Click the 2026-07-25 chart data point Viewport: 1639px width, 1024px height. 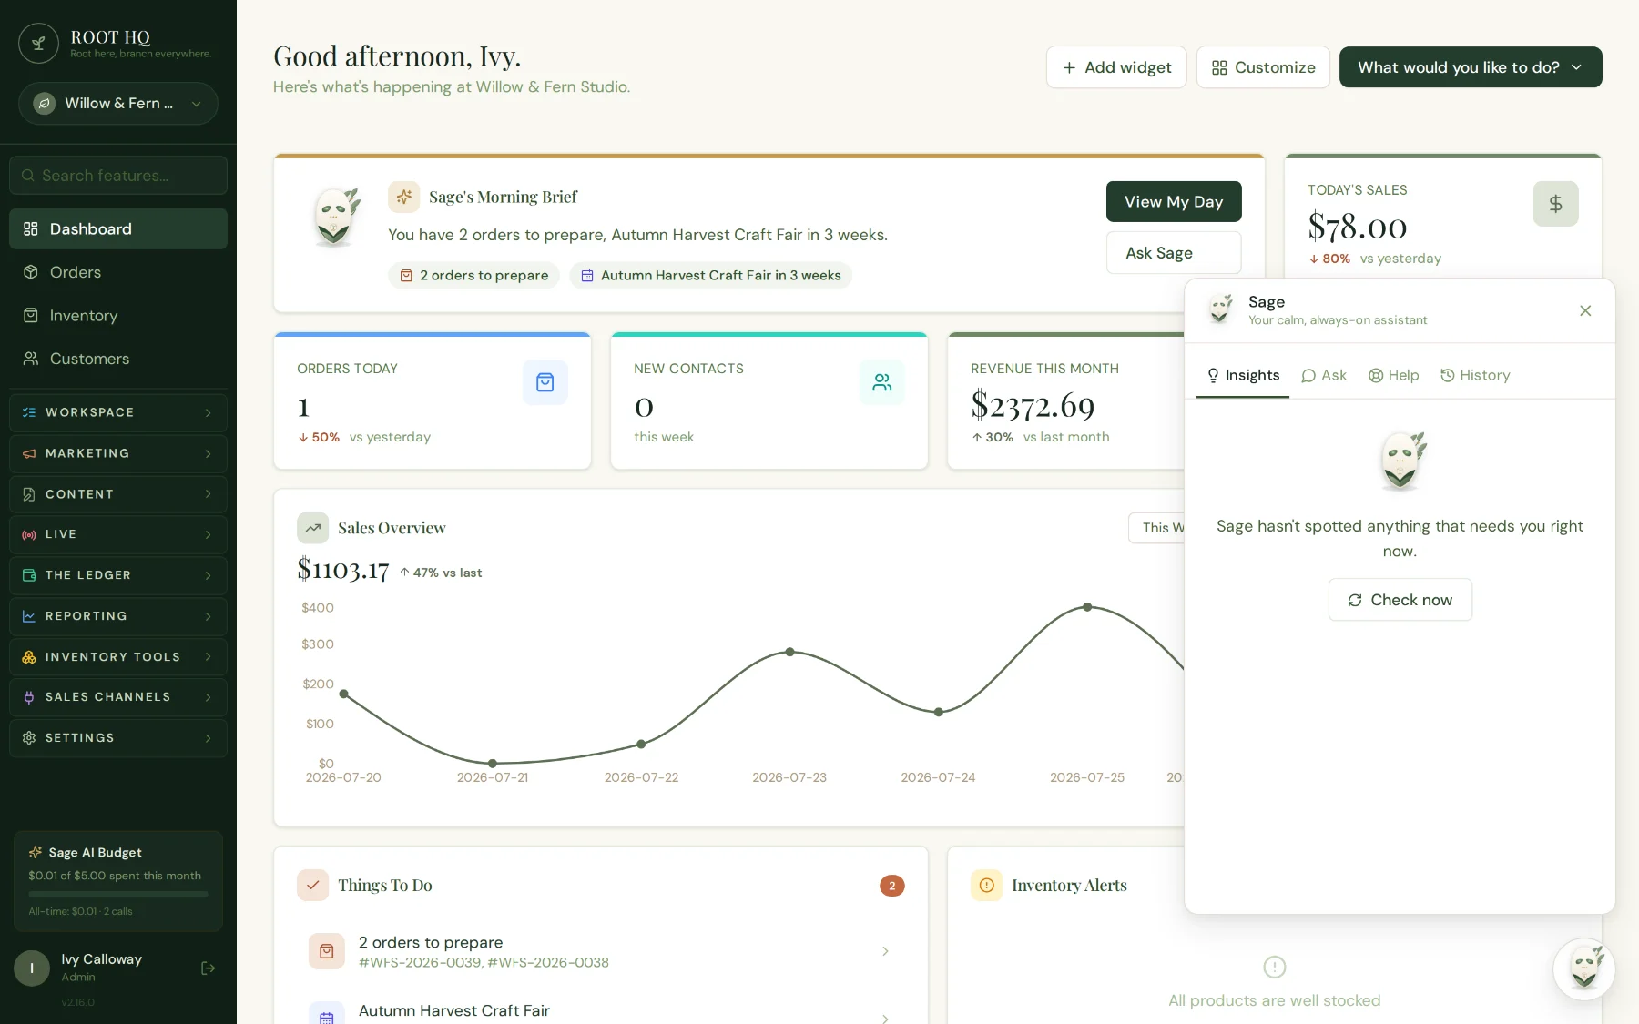point(1087,607)
